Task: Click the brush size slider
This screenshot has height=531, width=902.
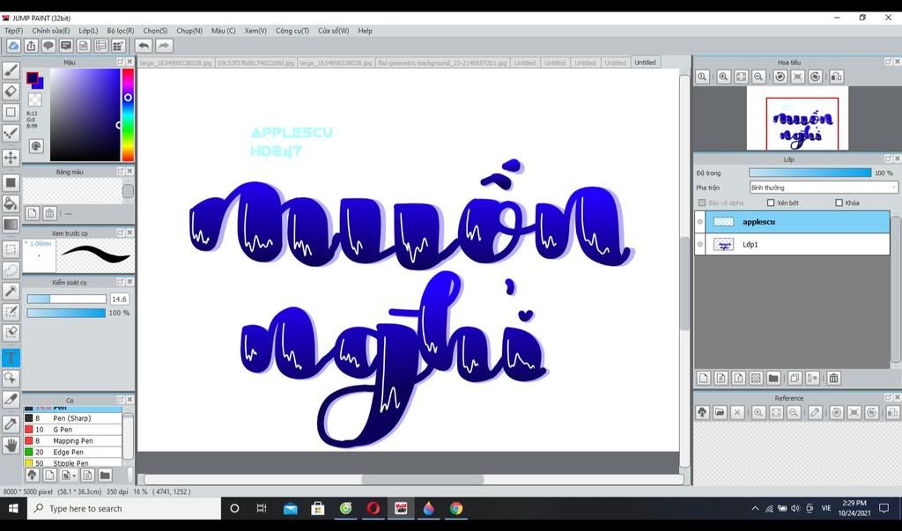Action: [x=67, y=299]
